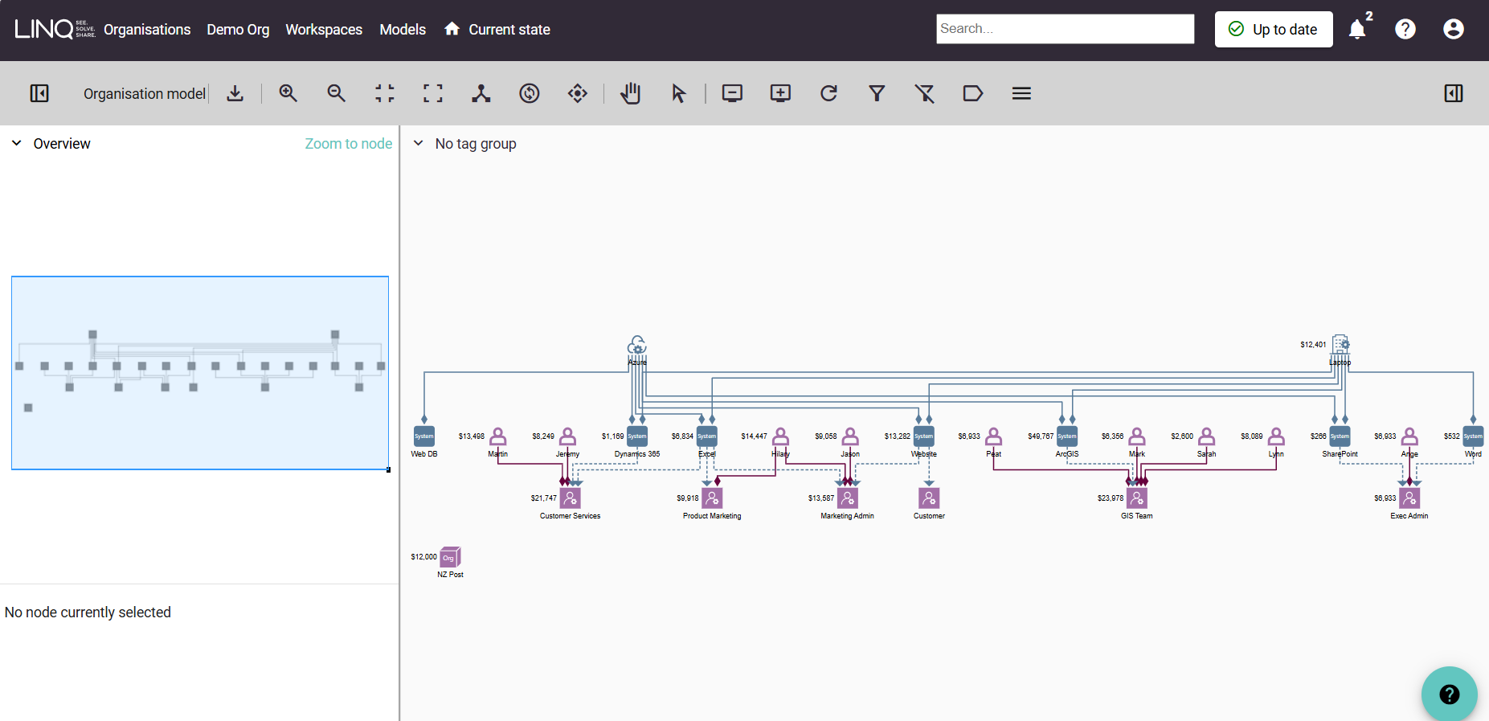Toggle the right sidebar panel icon
Viewport: 1489px width, 721px height.
(x=1454, y=93)
